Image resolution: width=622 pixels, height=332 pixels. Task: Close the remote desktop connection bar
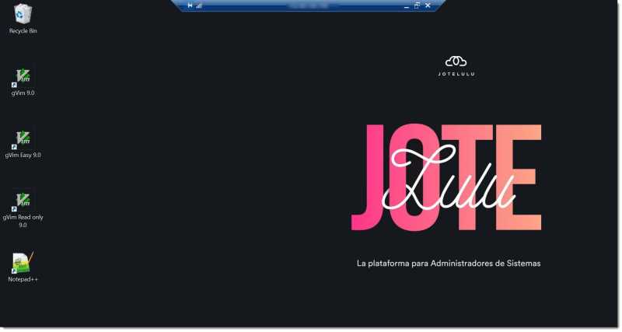[428, 5]
